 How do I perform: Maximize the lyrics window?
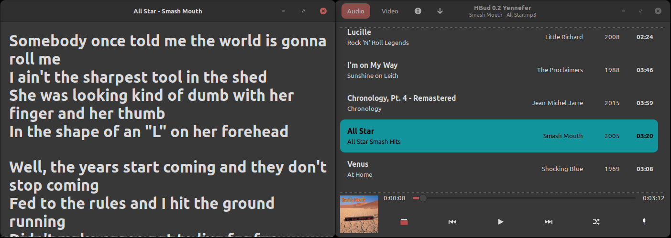303,11
